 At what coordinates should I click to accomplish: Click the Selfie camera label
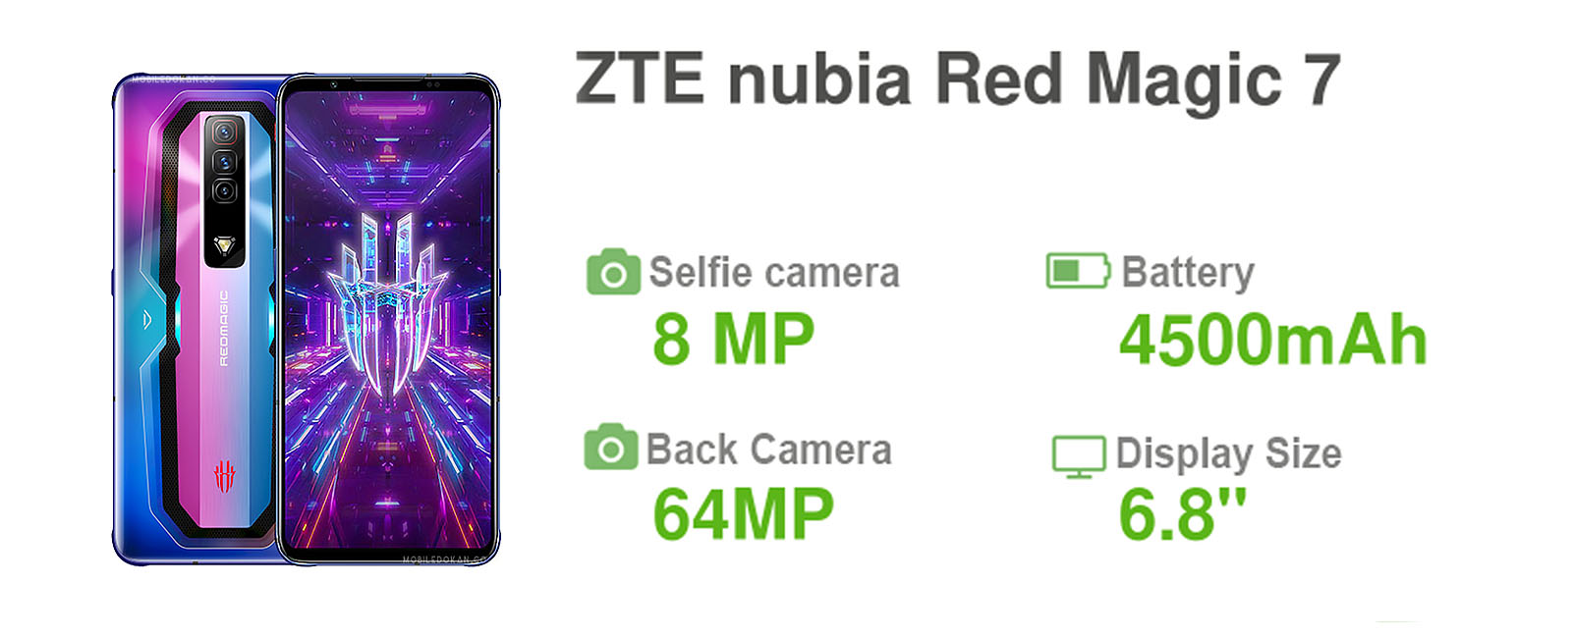coord(774,272)
